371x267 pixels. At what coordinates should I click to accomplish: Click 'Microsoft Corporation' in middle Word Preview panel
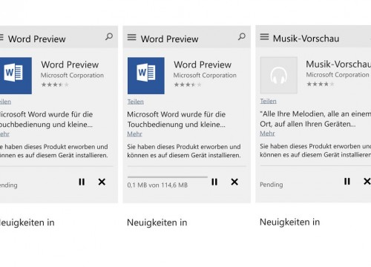[205, 76]
